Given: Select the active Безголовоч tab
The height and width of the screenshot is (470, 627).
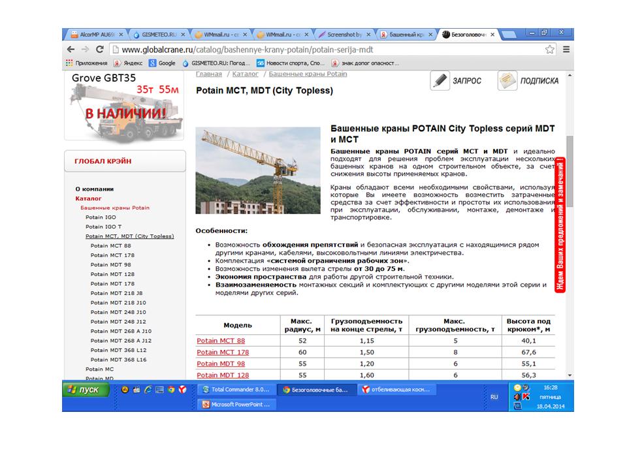Looking at the screenshot, I should [x=468, y=35].
